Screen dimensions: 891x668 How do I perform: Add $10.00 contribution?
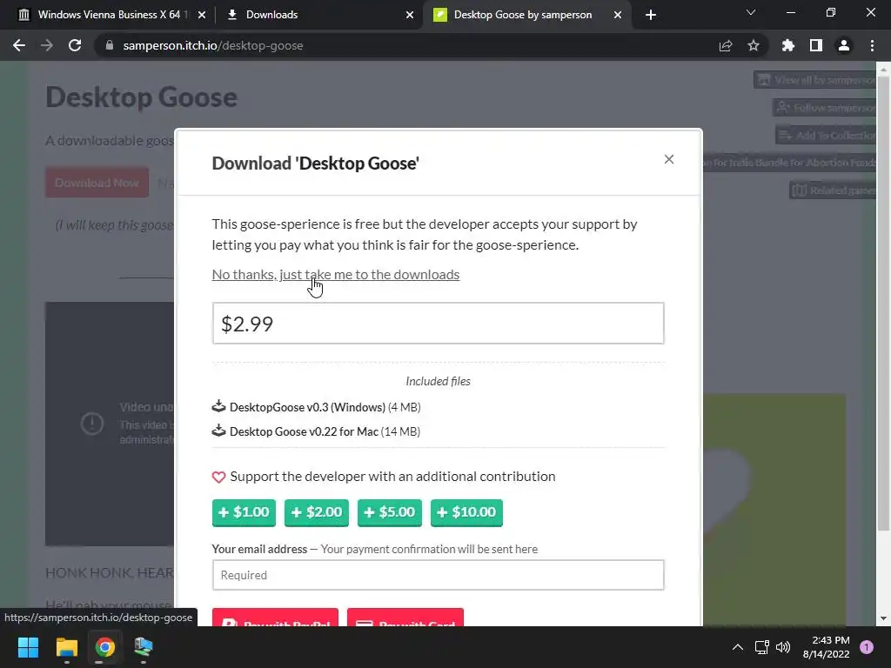click(466, 512)
